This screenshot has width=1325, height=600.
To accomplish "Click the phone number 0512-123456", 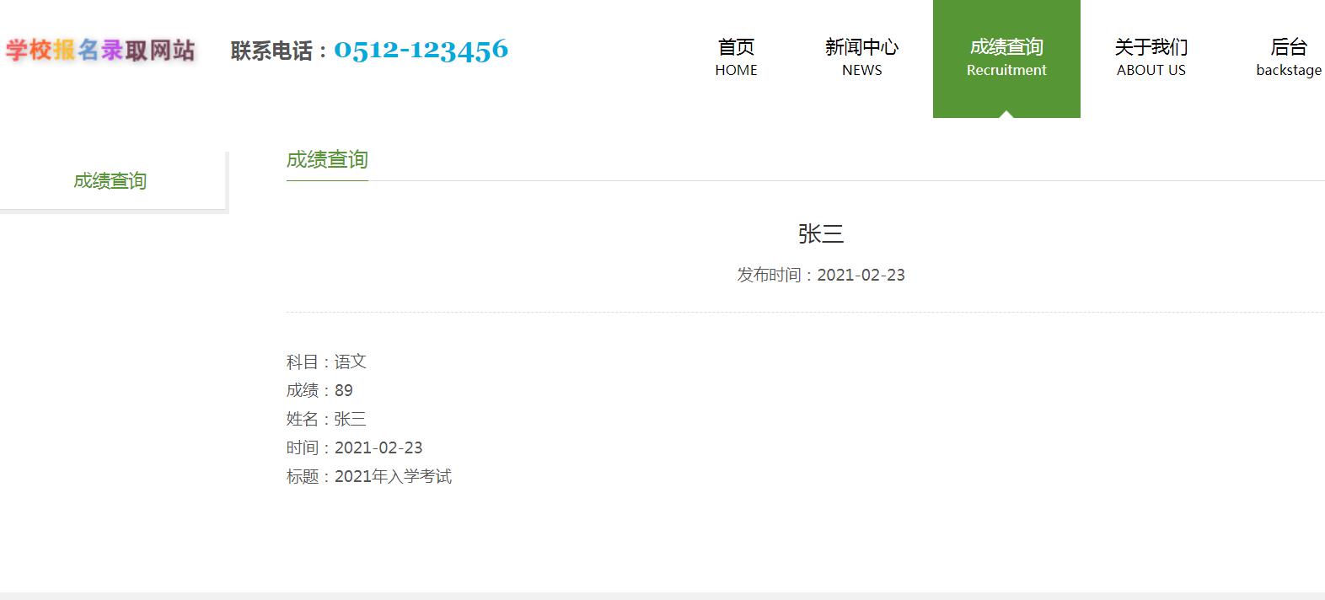I will tap(421, 50).
